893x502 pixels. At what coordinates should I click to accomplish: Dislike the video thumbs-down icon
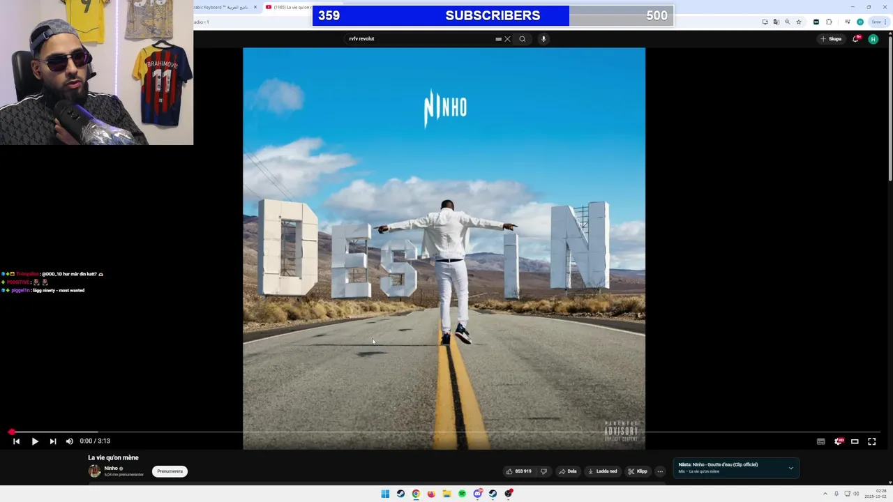(x=544, y=471)
